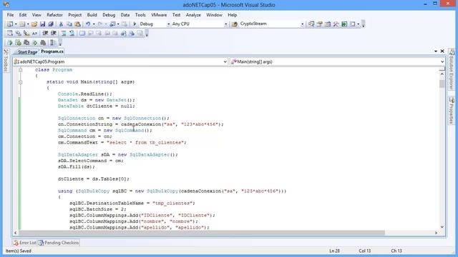Screen dimensions: 458x257
Task: Click the dtCliente = ds.Tables[0]; line
Action: click(x=94, y=179)
